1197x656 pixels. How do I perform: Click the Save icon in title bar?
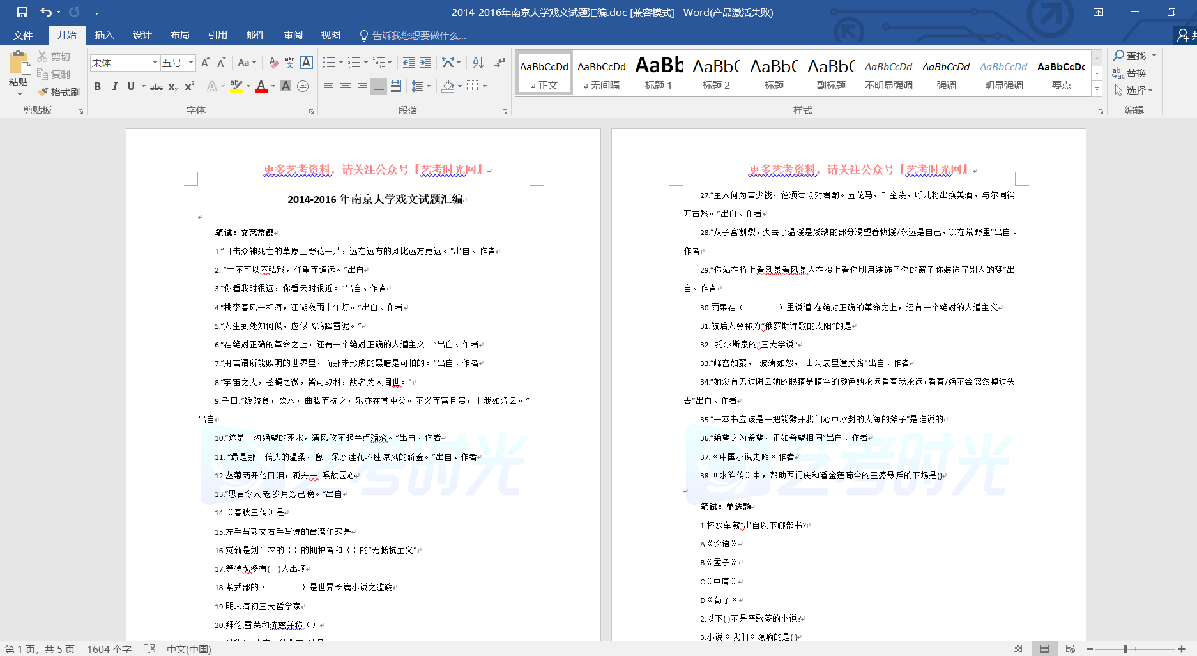(22, 12)
